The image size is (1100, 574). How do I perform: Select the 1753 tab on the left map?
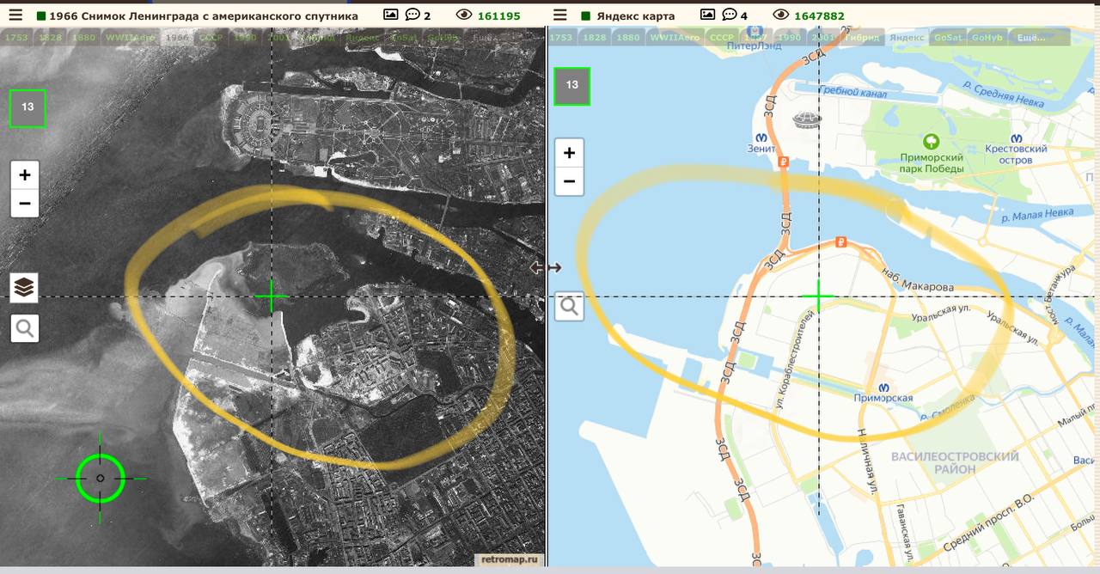[16, 38]
